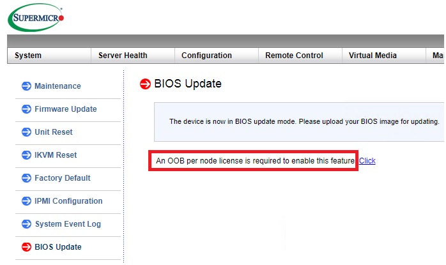446x265 pixels.
Task: Click the BIOS update mode information box
Action: click(x=300, y=121)
